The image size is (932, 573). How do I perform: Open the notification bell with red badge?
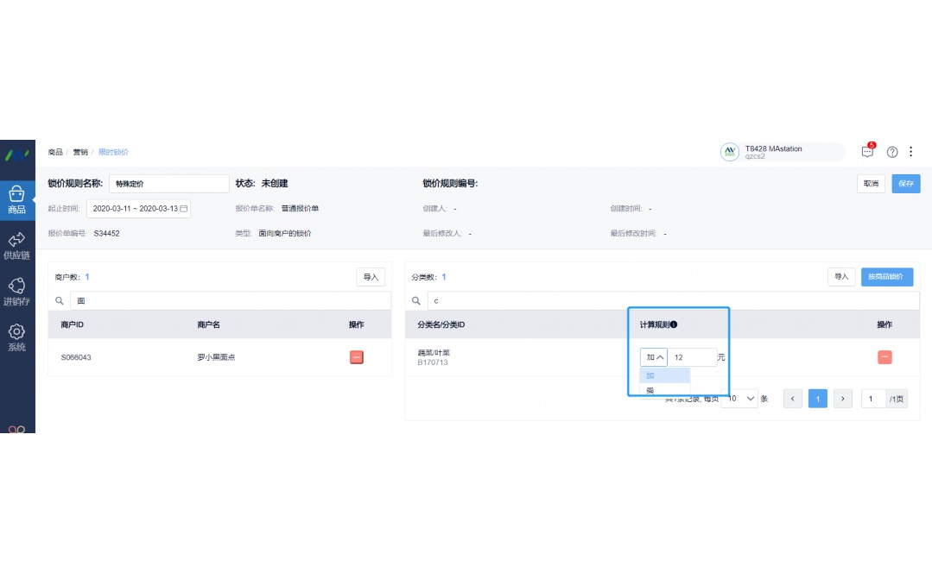[x=867, y=152]
